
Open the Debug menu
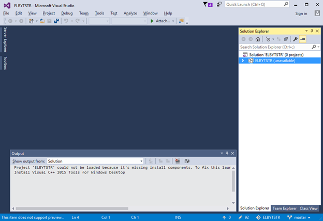point(67,13)
